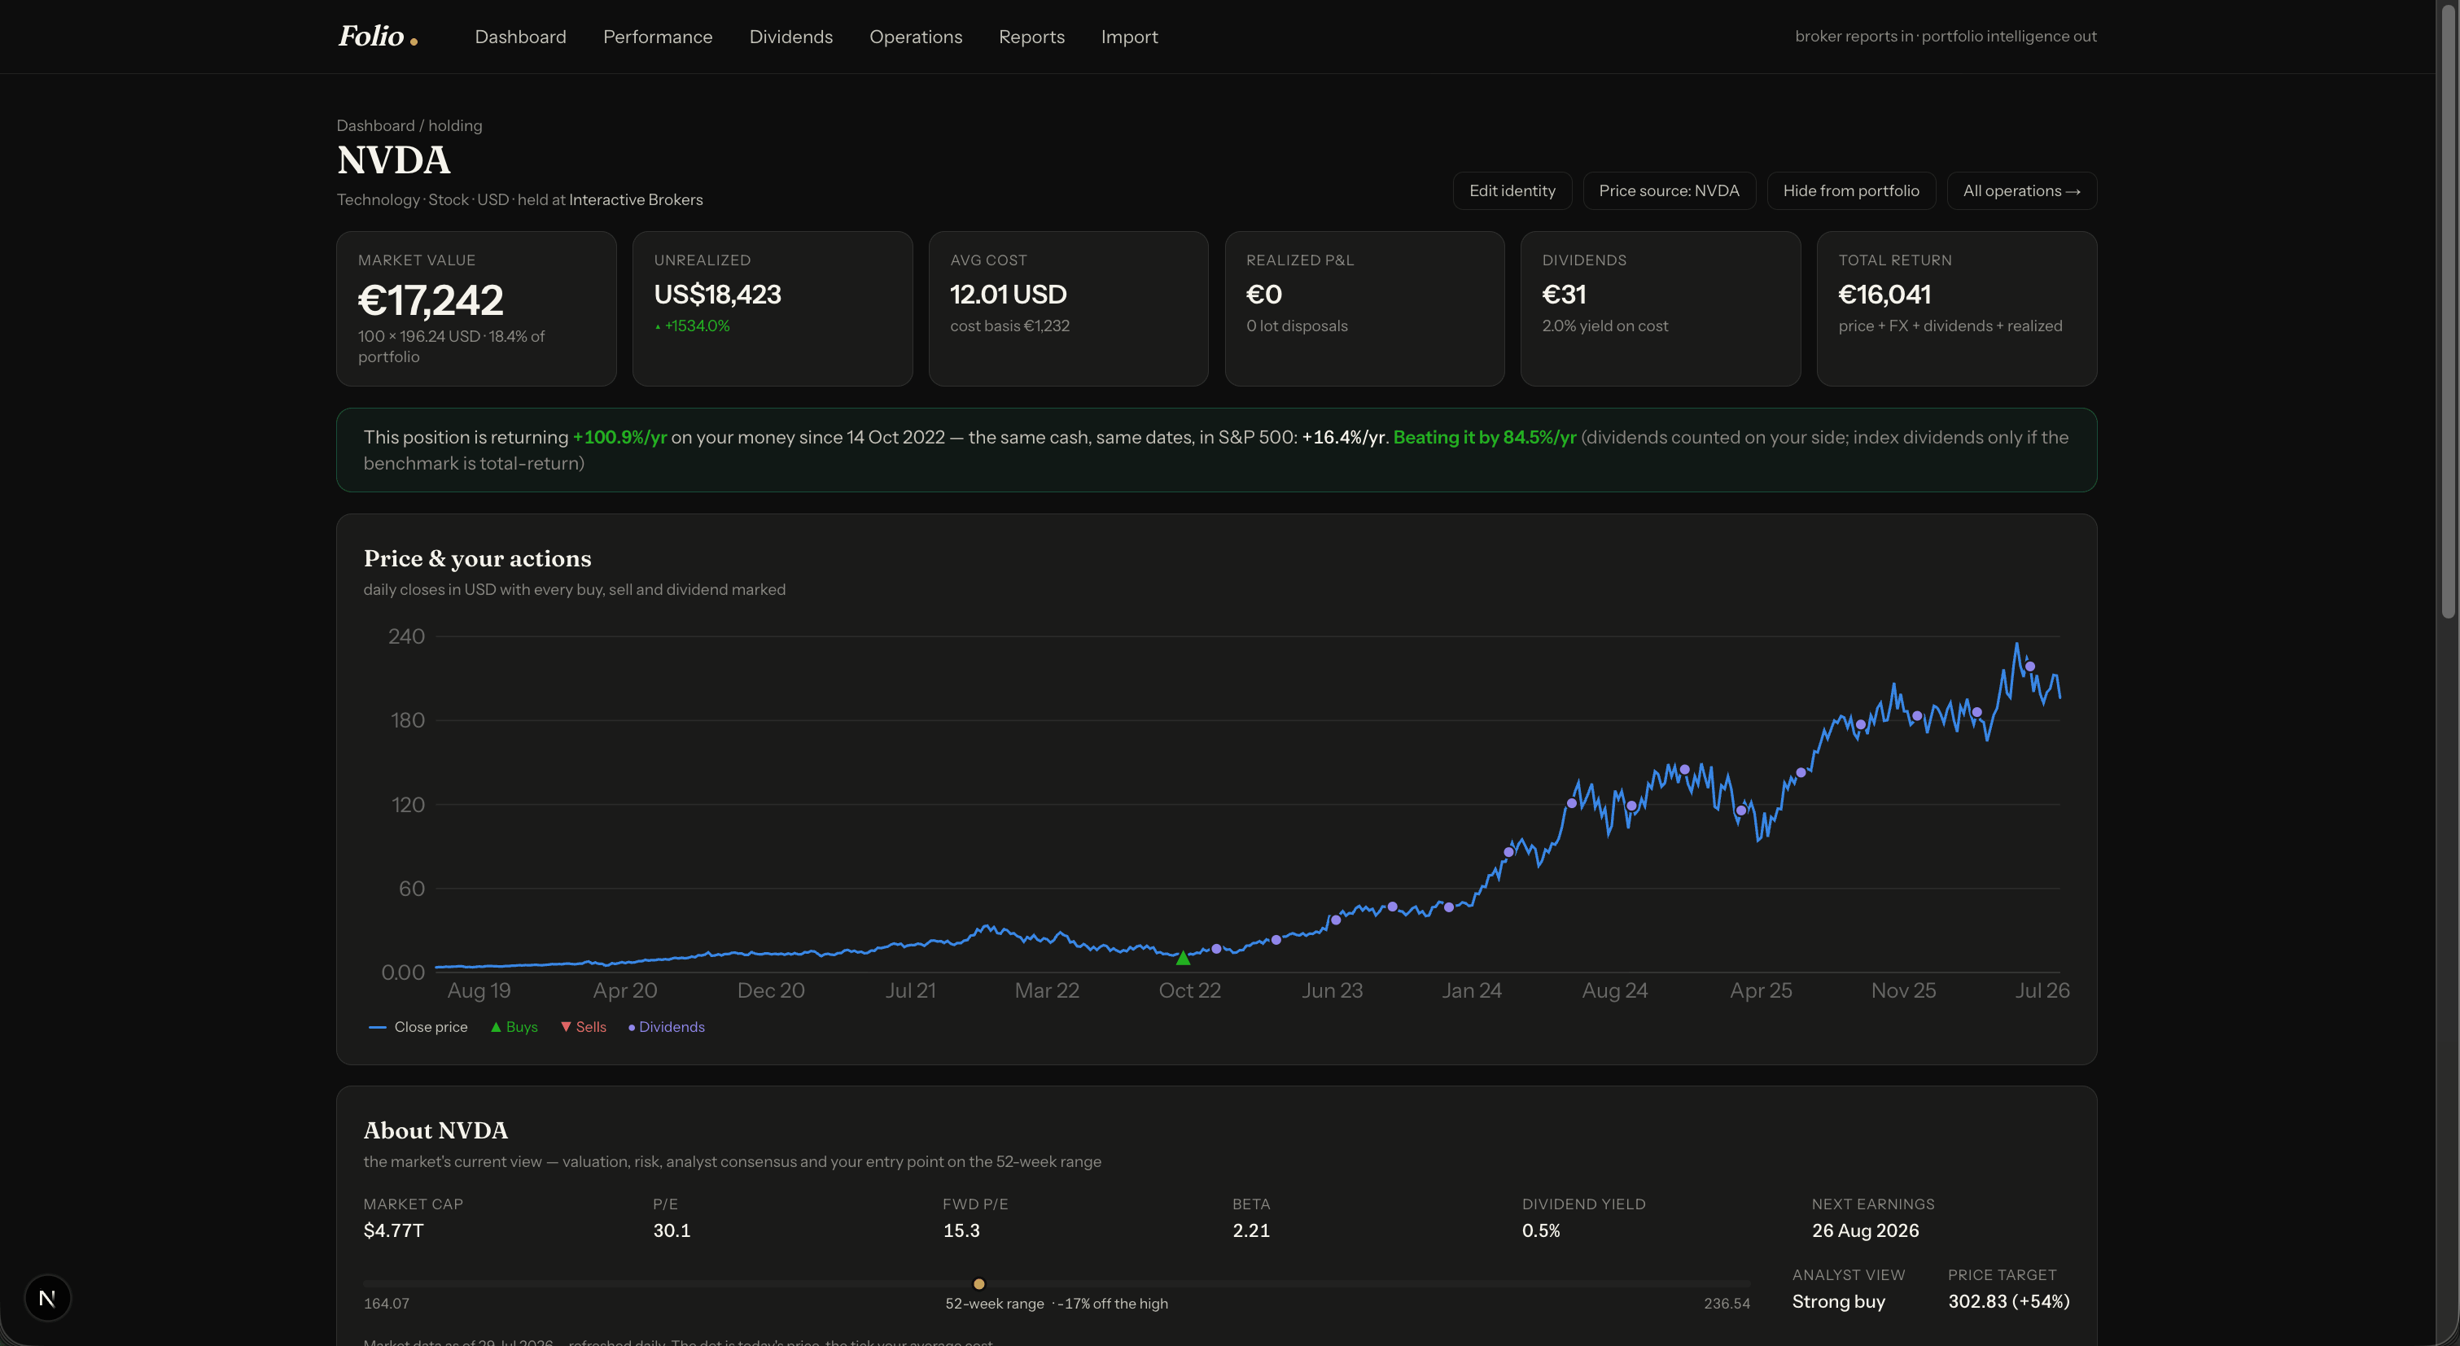Open the Import nav item
Screen dimensions: 2460x1346
tap(1129, 37)
